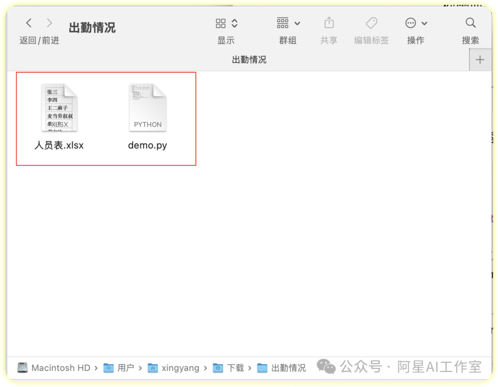This screenshot has height=387, width=498.
Task: Click the 出勤情况 window title text
Action: [92, 28]
